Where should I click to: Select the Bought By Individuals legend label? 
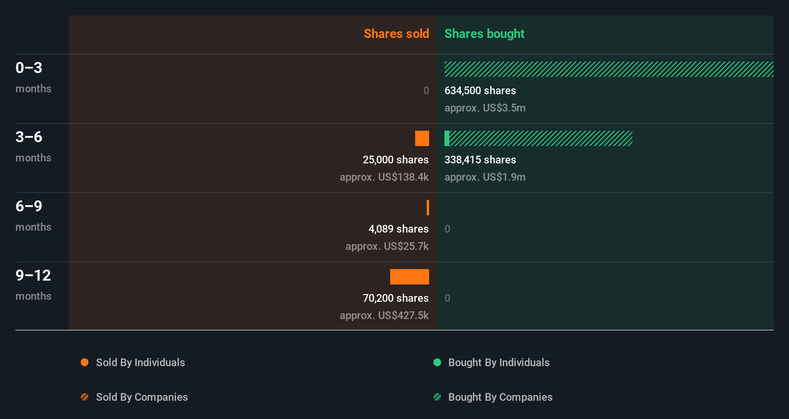pos(499,363)
